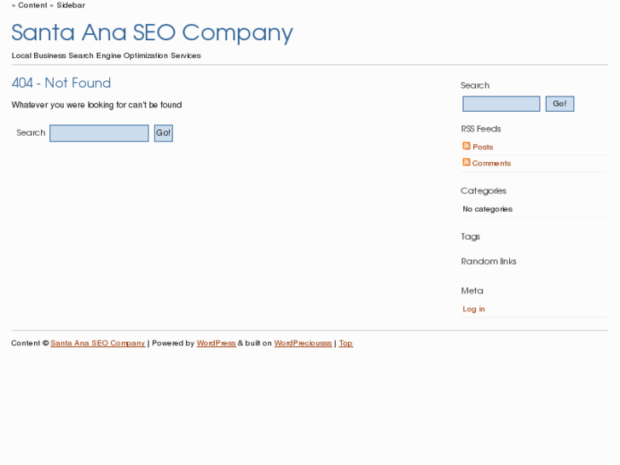Open the Posts RSS feed link
The height and width of the screenshot is (465, 620).
(483, 147)
